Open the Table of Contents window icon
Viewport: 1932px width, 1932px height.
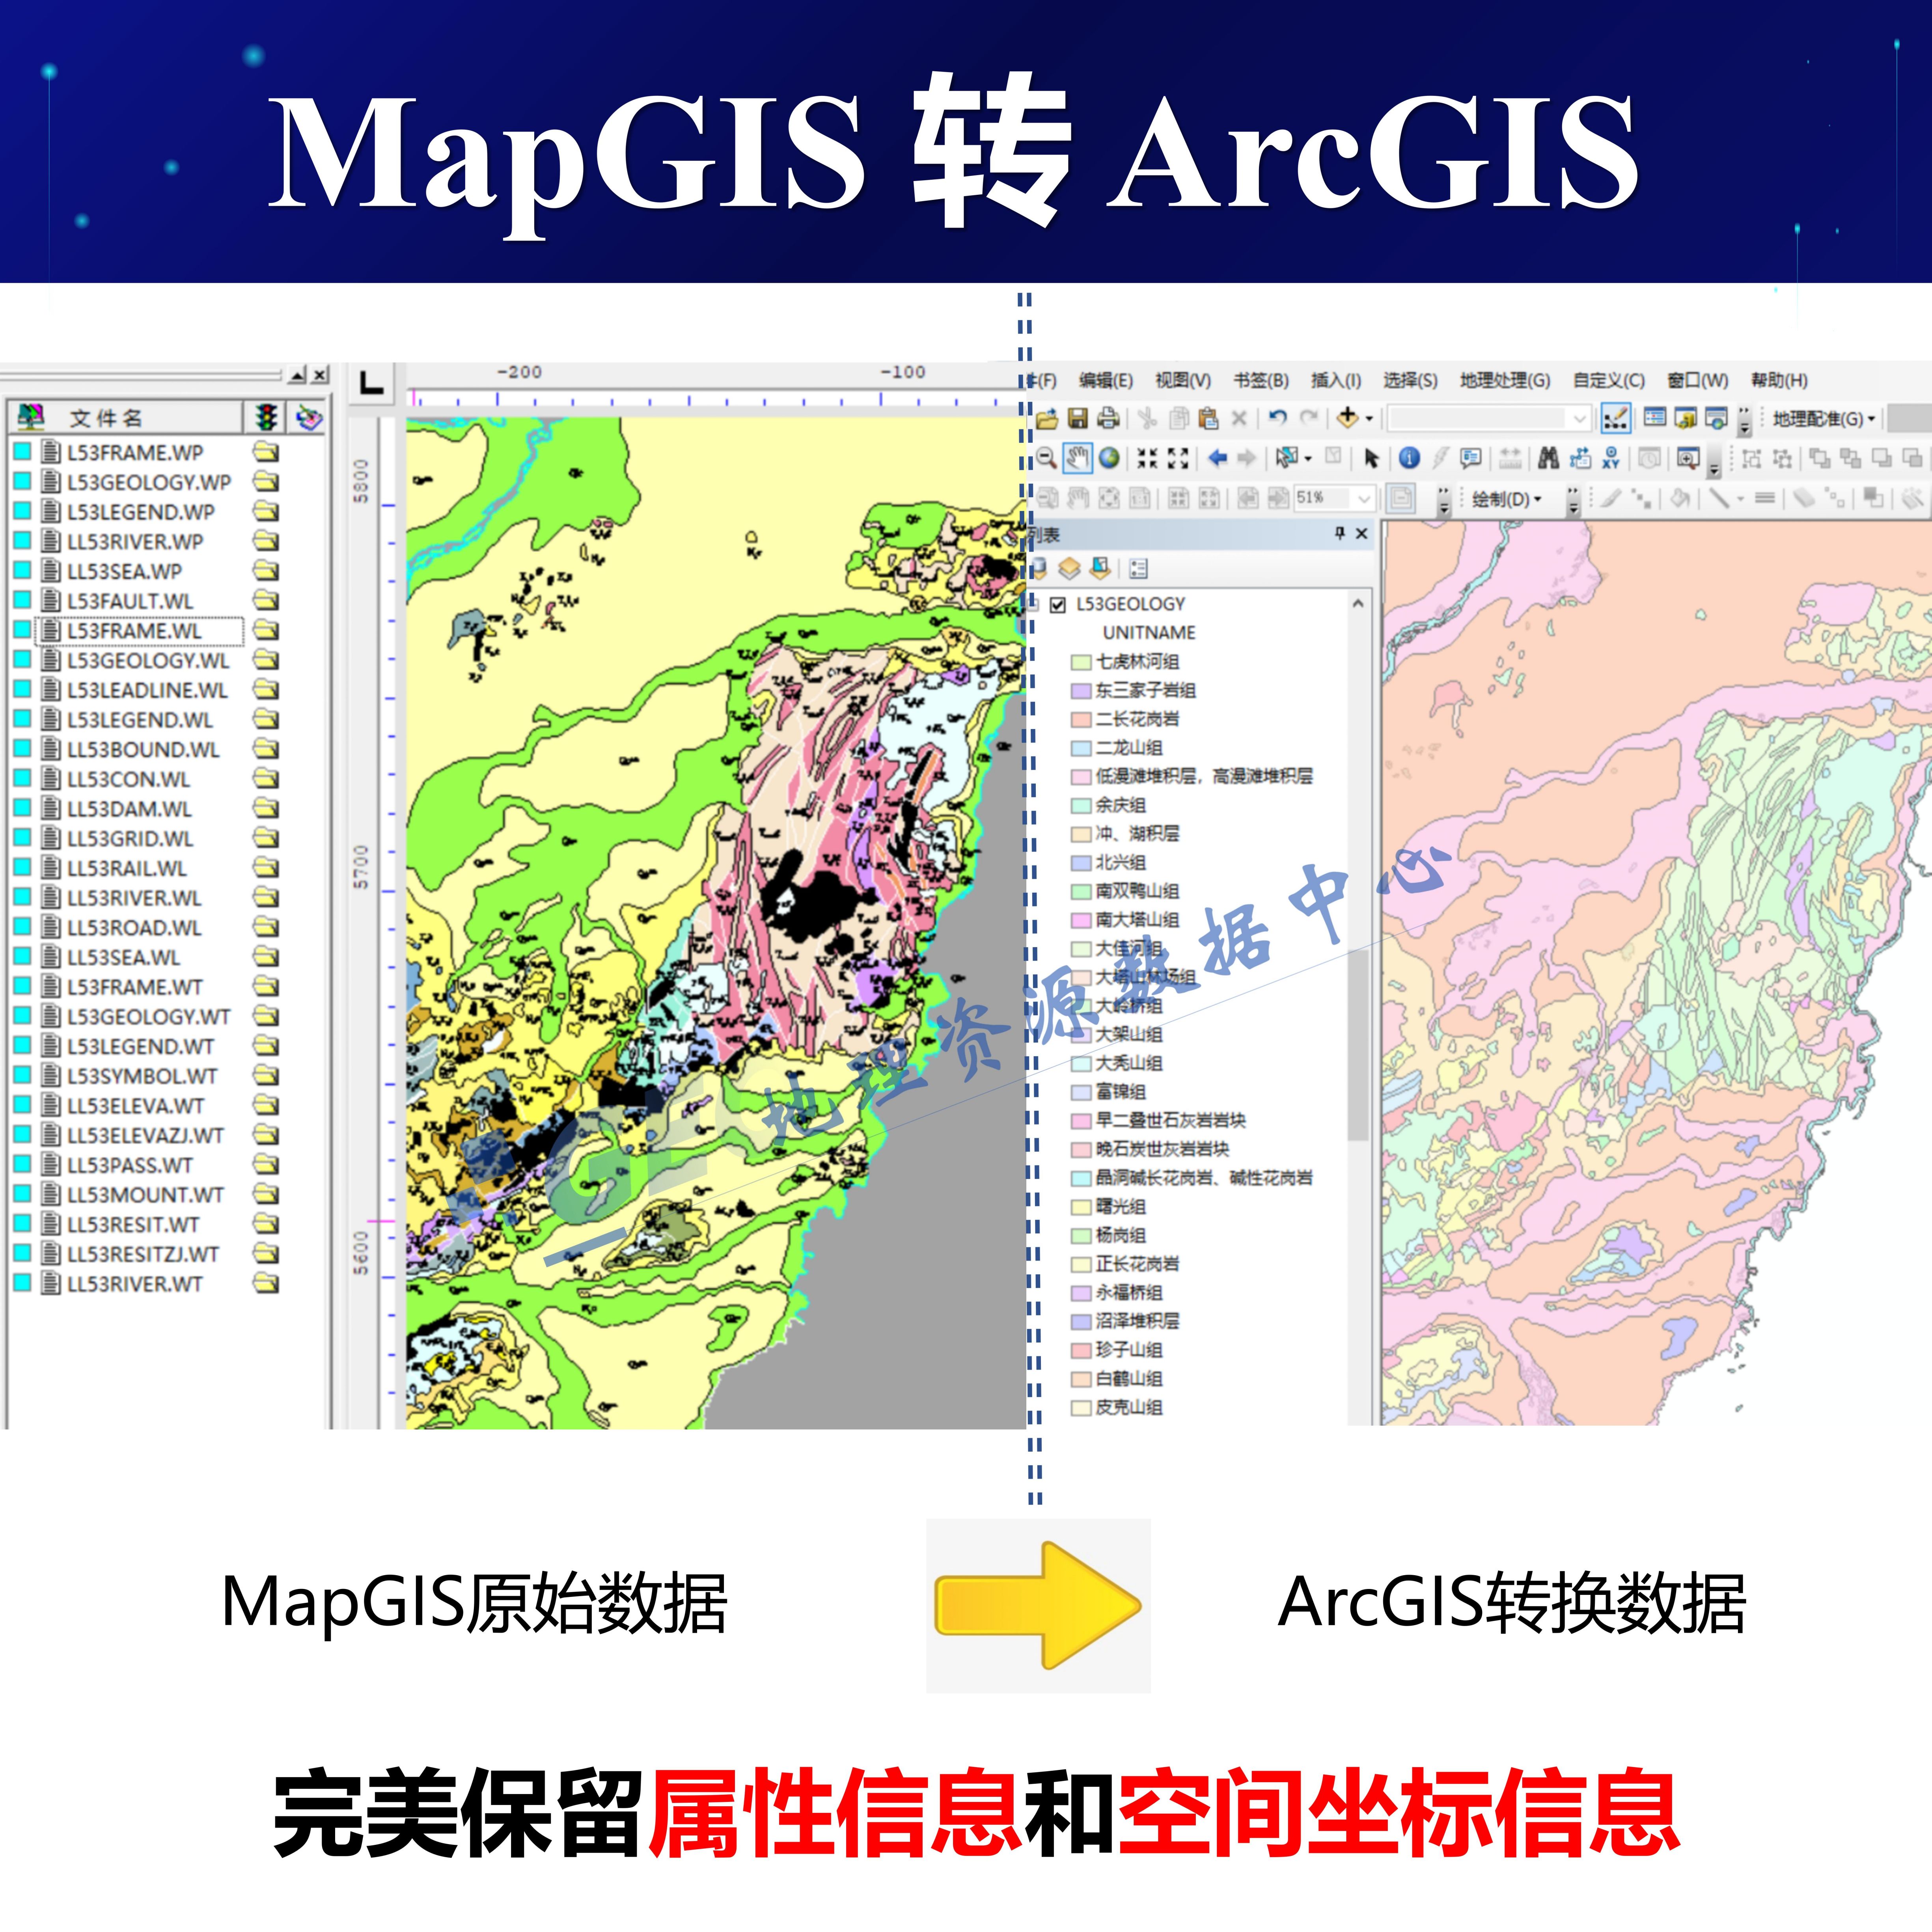[x=1655, y=418]
